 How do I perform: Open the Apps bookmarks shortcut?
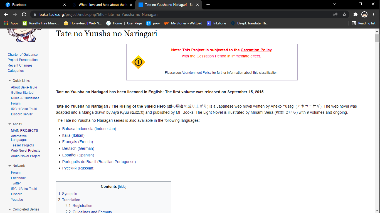[11, 23]
